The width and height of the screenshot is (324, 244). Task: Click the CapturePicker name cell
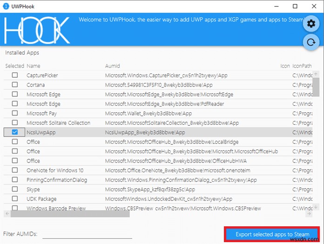tap(42, 75)
